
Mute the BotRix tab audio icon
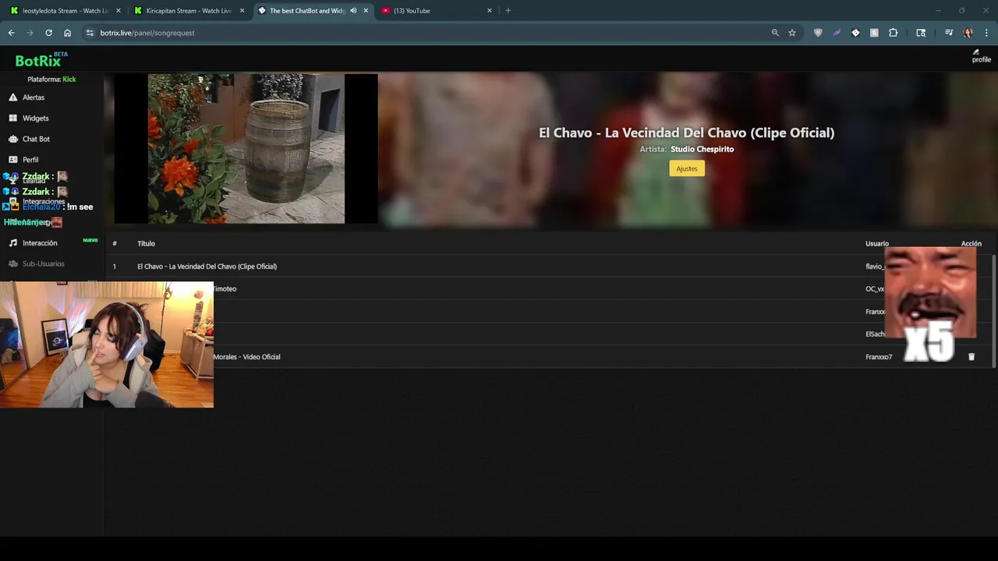(353, 11)
